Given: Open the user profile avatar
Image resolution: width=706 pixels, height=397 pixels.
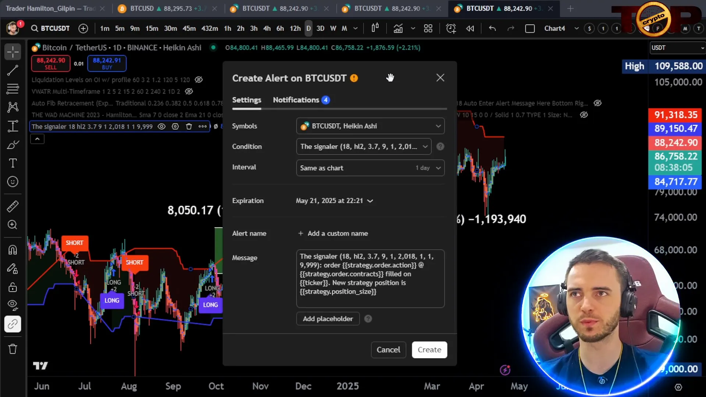Looking at the screenshot, I should pos(13,28).
